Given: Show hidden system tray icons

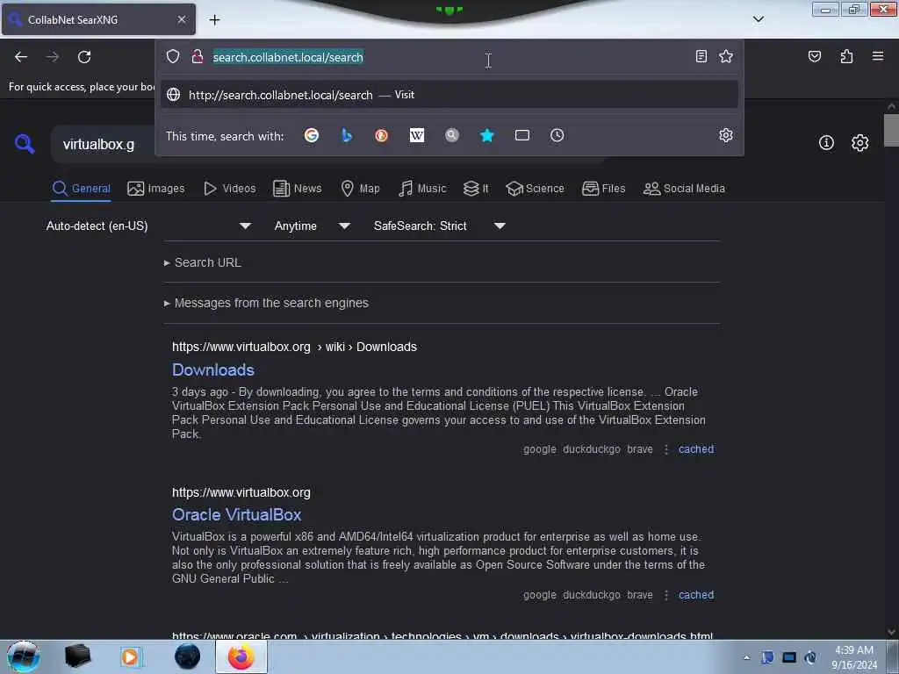Looking at the screenshot, I should click(746, 657).
